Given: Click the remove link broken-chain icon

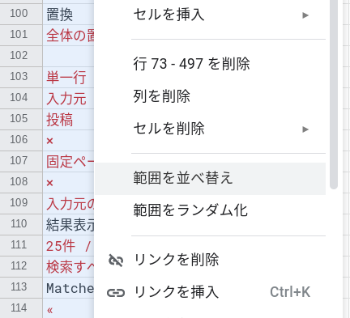Looking at the screenshot, I should [x=116, y=261].
